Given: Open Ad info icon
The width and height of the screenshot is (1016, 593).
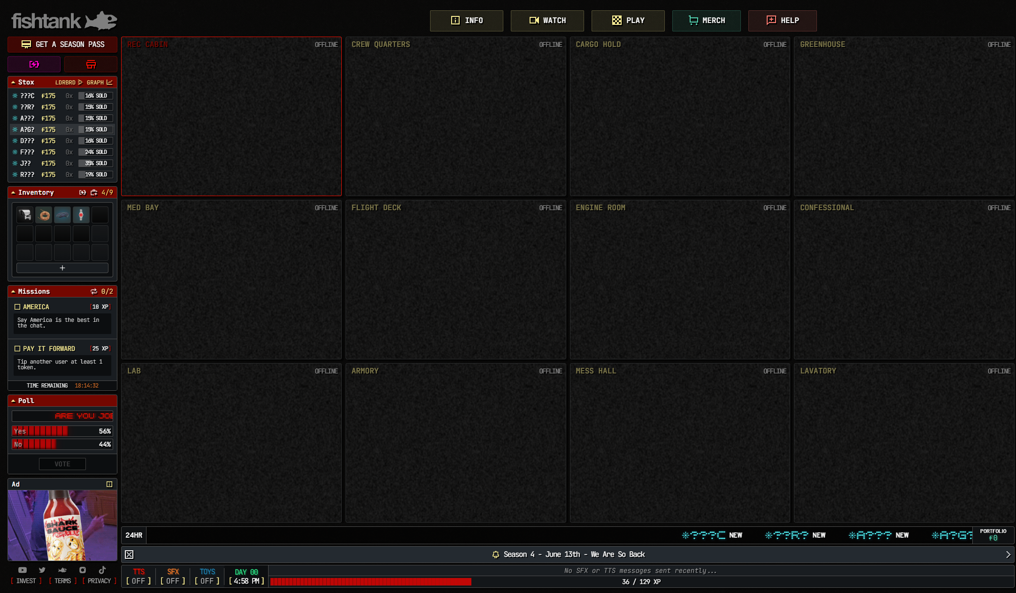Looking at the screenshot, I should pos(109,484).
